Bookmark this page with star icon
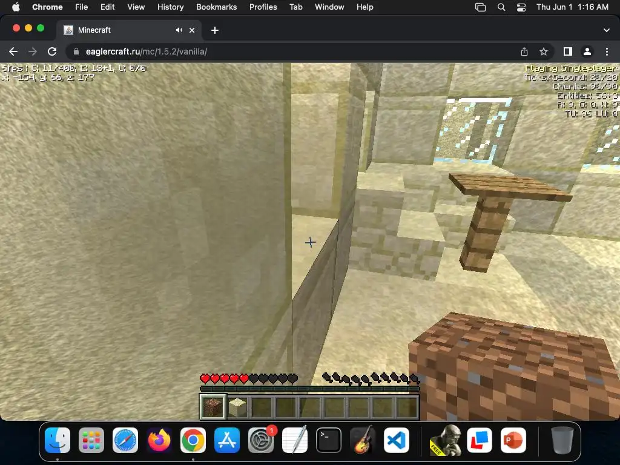The width and height of the screenshot is (620, 465). (x=544, y=51)
